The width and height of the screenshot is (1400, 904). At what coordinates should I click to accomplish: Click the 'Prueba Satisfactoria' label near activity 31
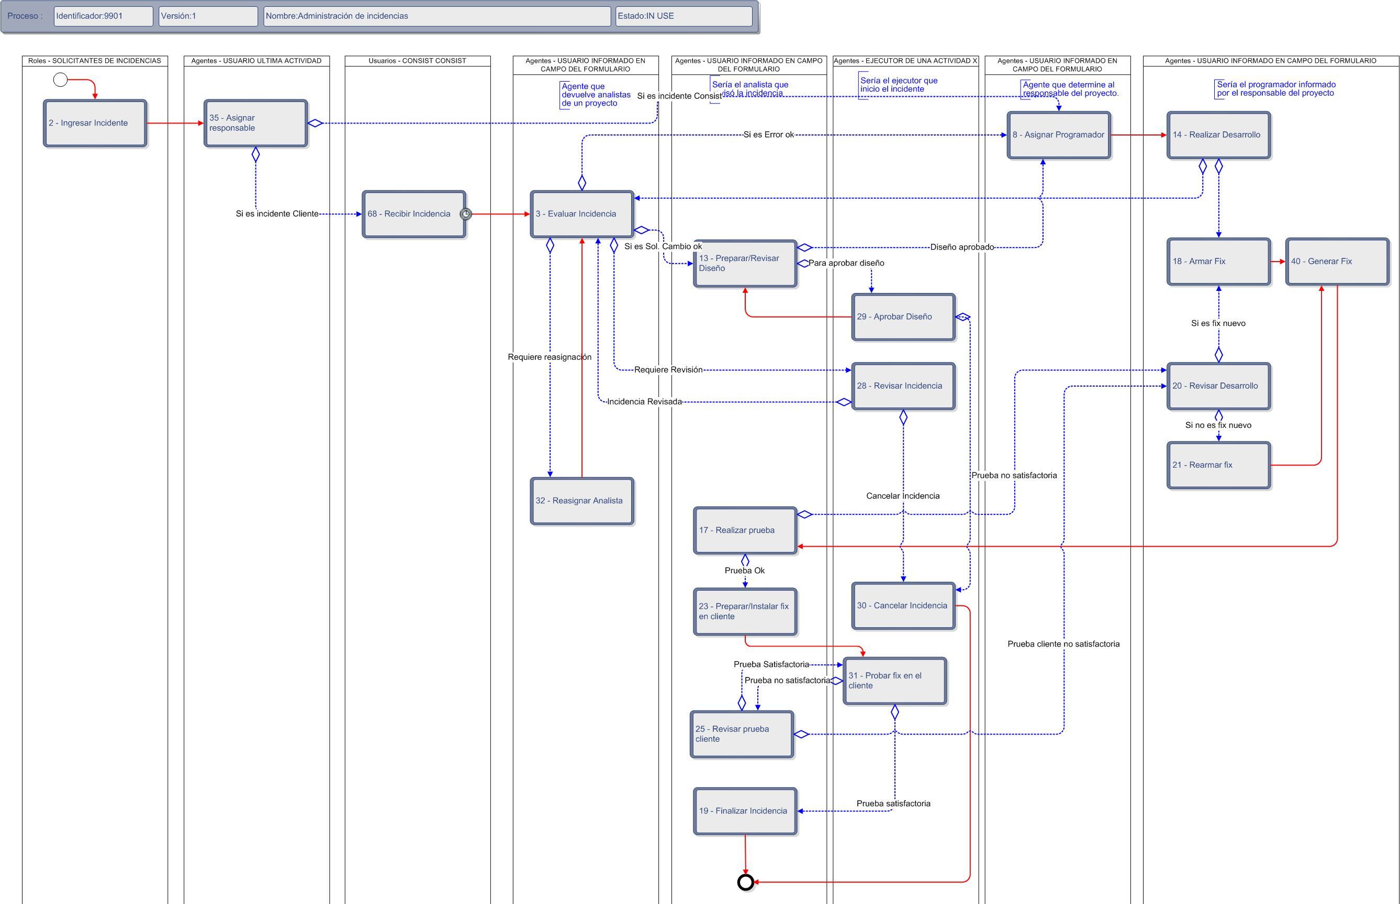771,664
